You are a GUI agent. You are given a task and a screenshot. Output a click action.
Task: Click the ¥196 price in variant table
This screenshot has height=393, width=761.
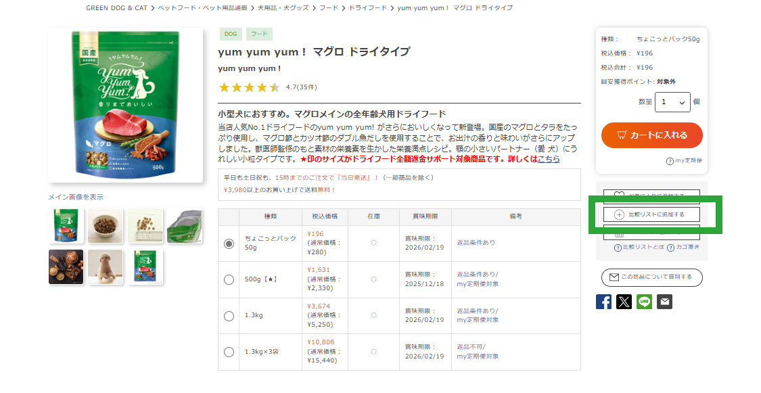(315, 234)
